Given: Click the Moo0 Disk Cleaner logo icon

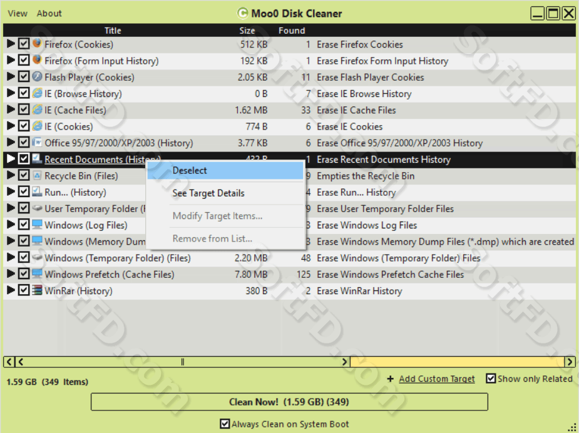Looking at the screenshot, I should [x=242, y=13].
